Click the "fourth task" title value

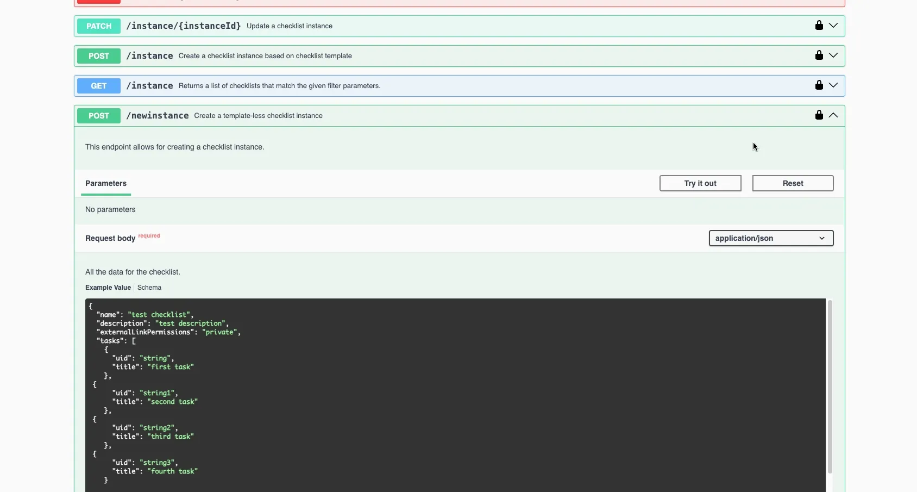pos(172,471)
